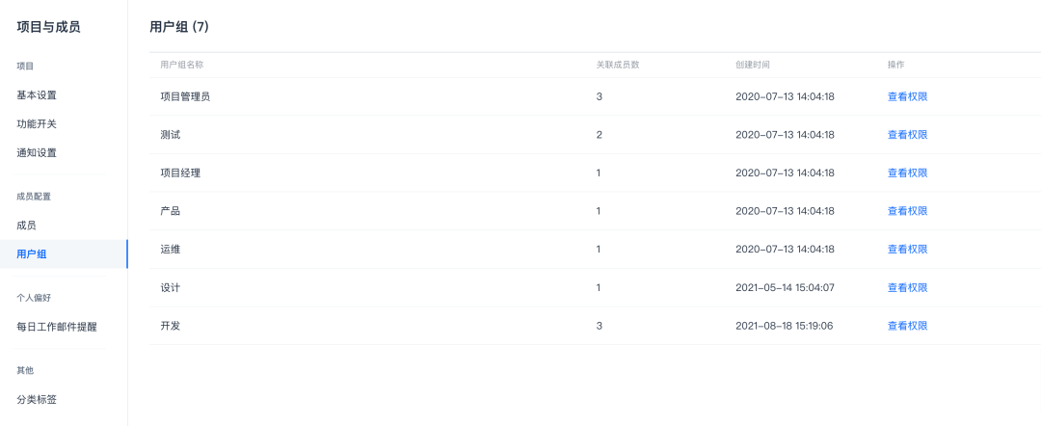Select 功能开关 menu item

pyautogui.click(x=37, y=124)
